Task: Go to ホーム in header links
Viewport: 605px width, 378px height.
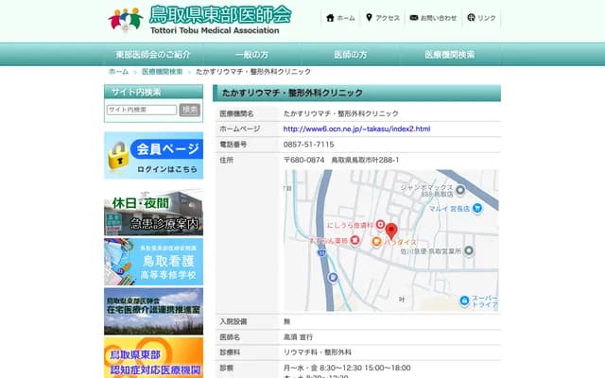Action: (340, 18)
